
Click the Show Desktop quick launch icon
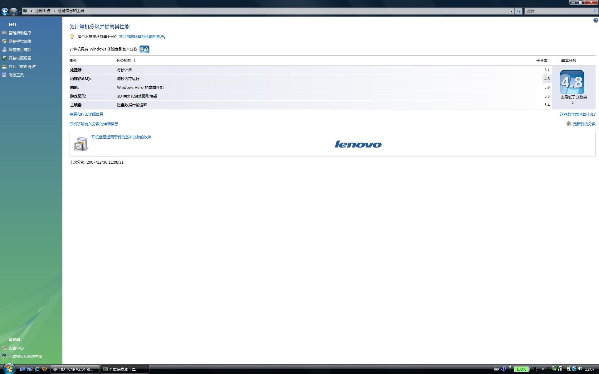click(23, 369)
